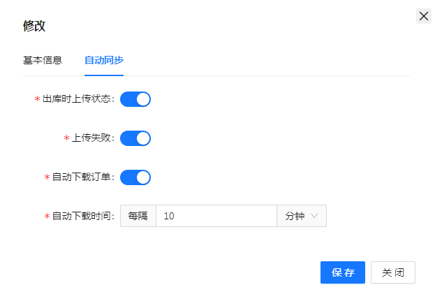Toggle the 出库时上传状态 switch
Screen dimensions: 442x299
click(x=135, y=99)
